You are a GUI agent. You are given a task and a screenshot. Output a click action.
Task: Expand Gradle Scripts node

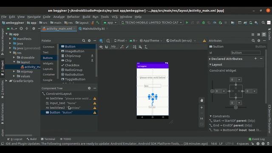[6, 81]
